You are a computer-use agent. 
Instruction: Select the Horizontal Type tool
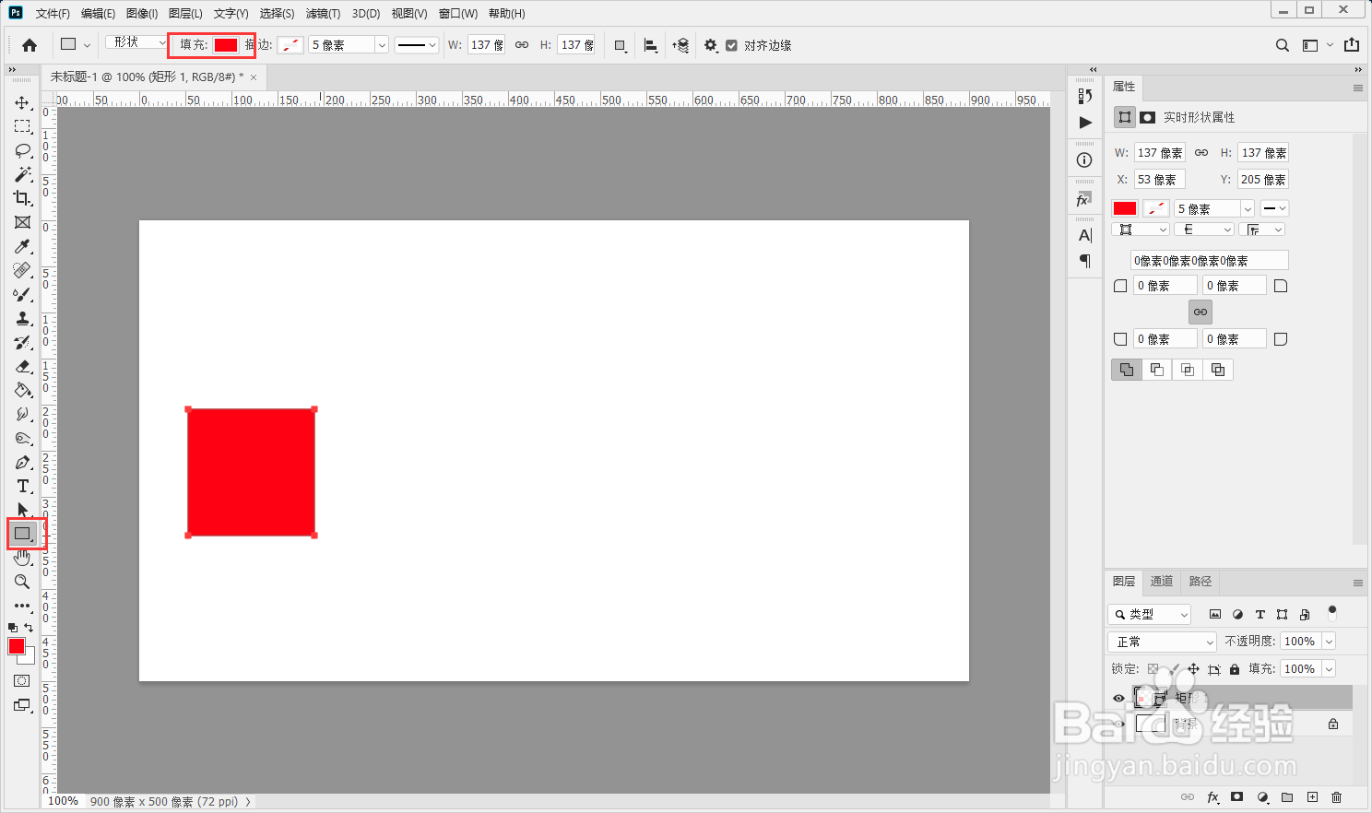(22, 486)
